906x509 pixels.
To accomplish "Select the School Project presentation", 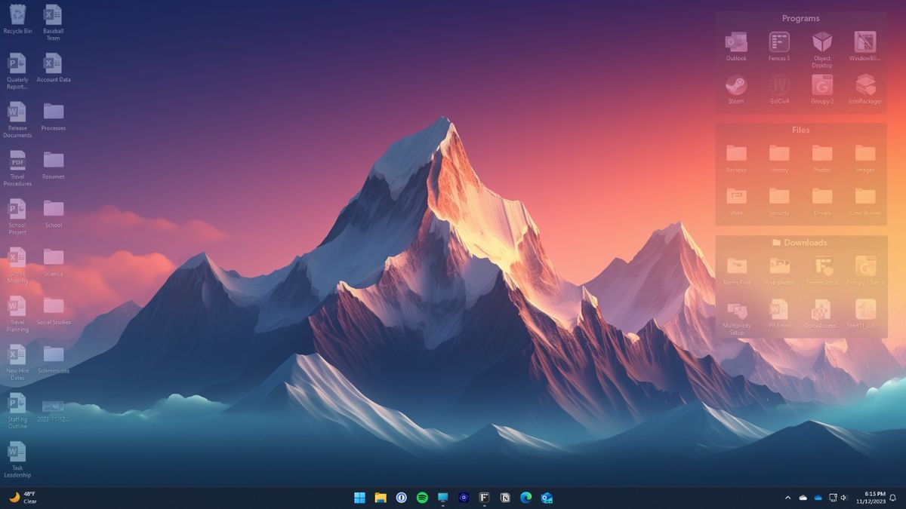I will [17, 216].
